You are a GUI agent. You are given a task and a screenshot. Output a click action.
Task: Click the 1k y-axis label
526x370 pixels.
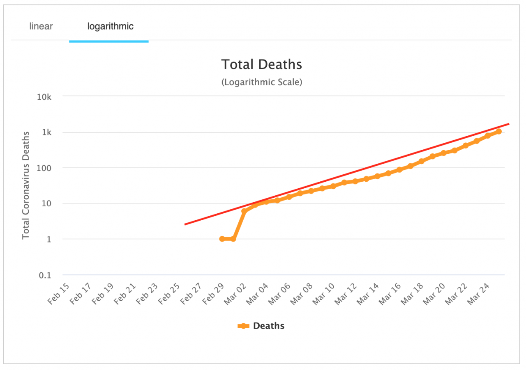click(x=46, y=132)
